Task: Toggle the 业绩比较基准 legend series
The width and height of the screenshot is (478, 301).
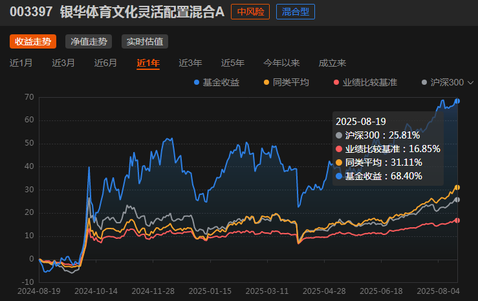Action: click(x=365, y=82)
